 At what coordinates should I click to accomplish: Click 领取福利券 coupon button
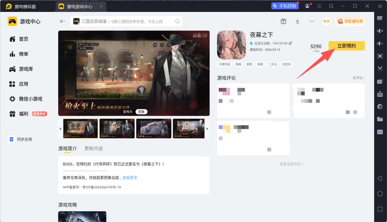[x=350, y=21]
